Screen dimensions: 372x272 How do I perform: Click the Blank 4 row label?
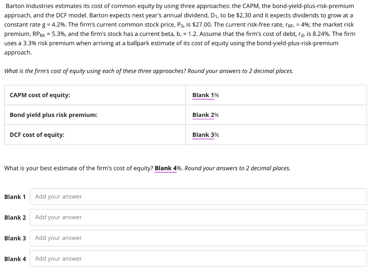[15, 258]
